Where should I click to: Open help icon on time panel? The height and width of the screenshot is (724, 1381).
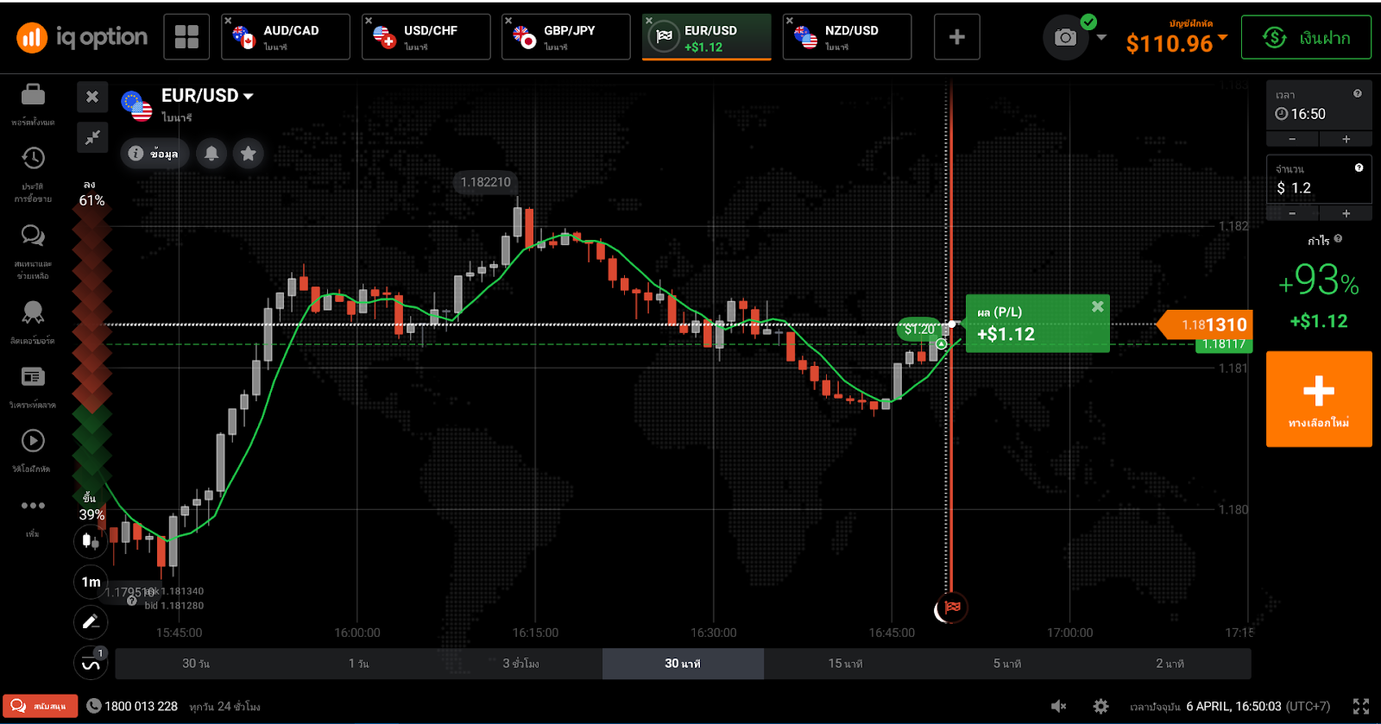pos(1358,93)
